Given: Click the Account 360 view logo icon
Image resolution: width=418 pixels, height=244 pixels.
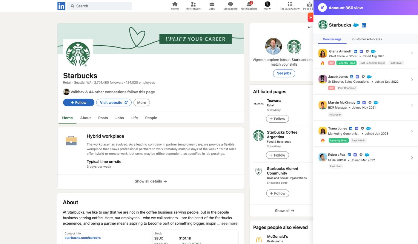Looking at the screenshot, I should point(322,8).
